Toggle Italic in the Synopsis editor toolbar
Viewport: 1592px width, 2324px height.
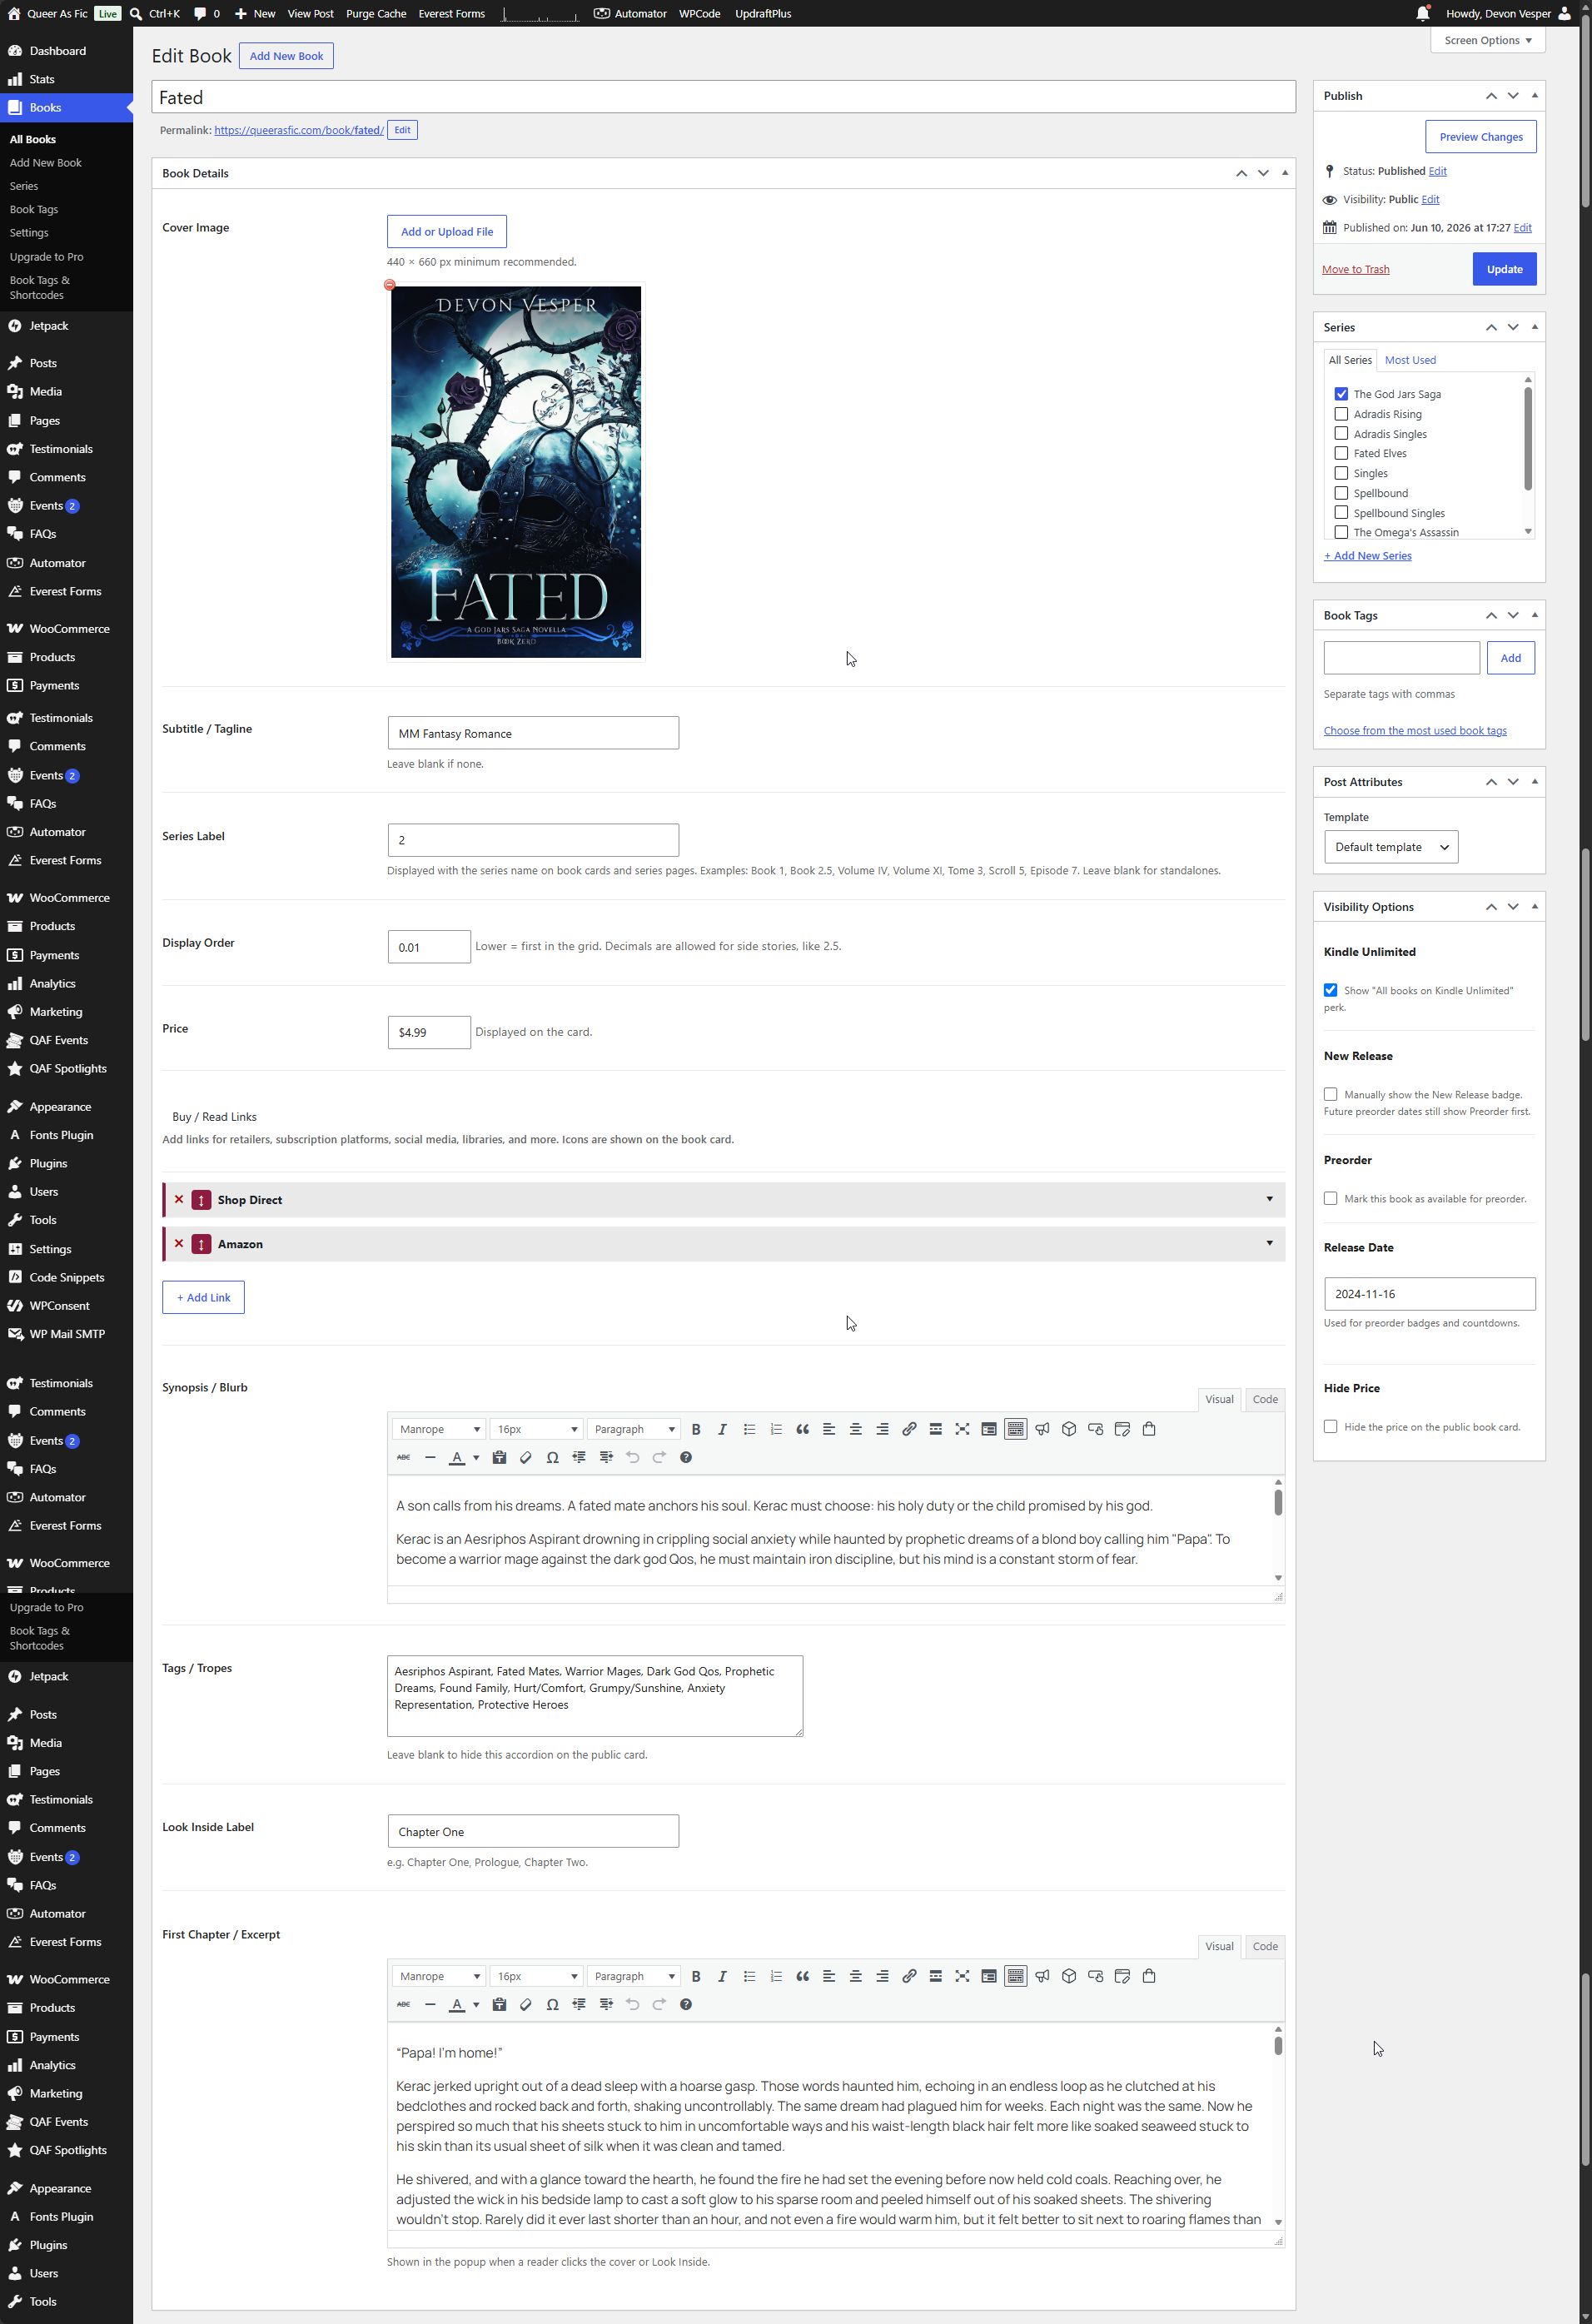(722, 1429)
